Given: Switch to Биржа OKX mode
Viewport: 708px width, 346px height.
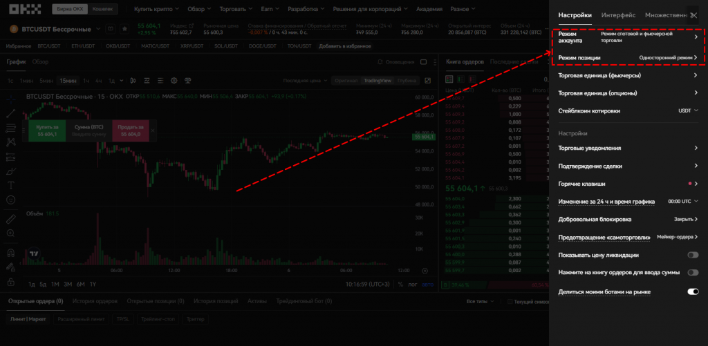Looking at the screenshot, I should [70, 9].
